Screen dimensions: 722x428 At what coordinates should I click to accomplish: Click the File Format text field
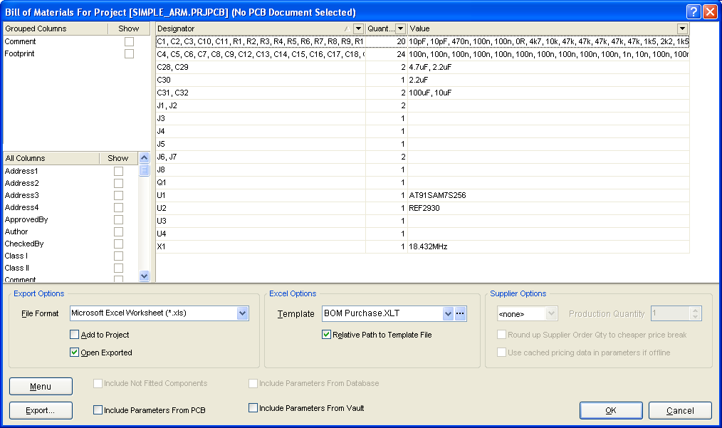point(153,313)
